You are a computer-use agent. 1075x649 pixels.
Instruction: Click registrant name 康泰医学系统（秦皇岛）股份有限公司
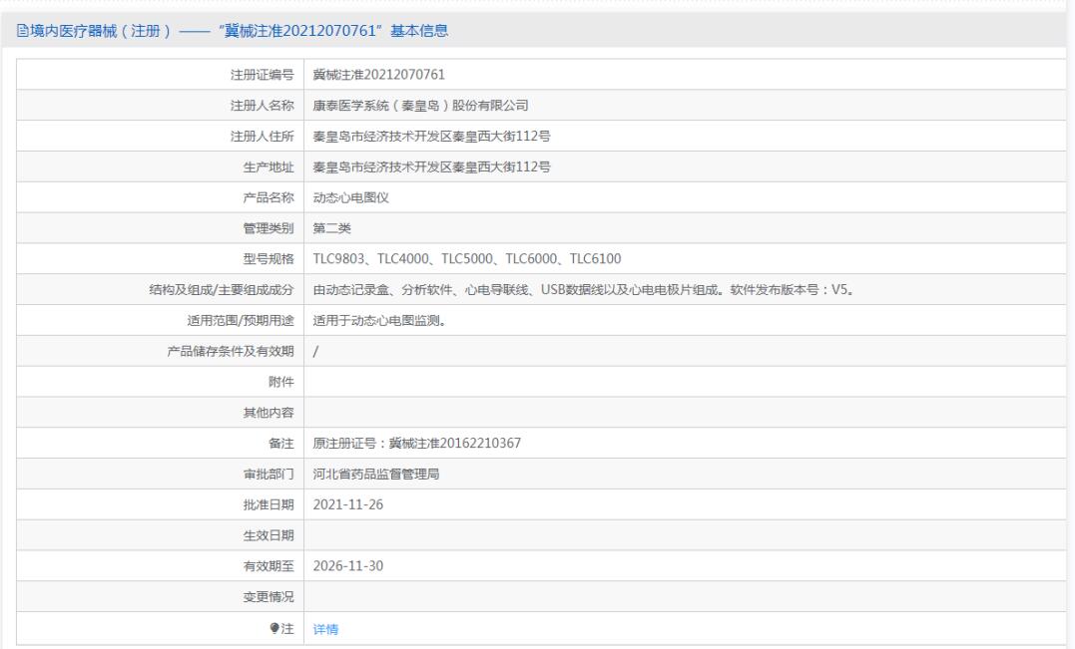(x=421, y=106)
